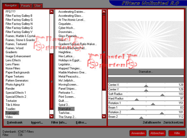Select the Starmaker... filter in the list

(x=66, y=109)
